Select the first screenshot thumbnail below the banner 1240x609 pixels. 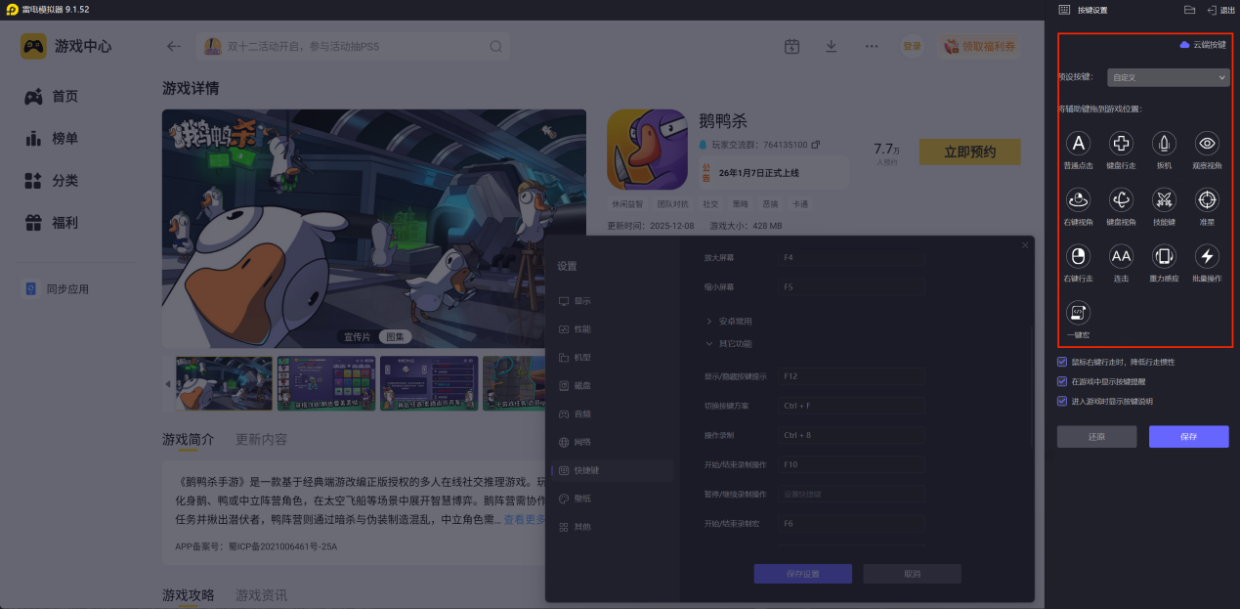[x=224, y=383]
